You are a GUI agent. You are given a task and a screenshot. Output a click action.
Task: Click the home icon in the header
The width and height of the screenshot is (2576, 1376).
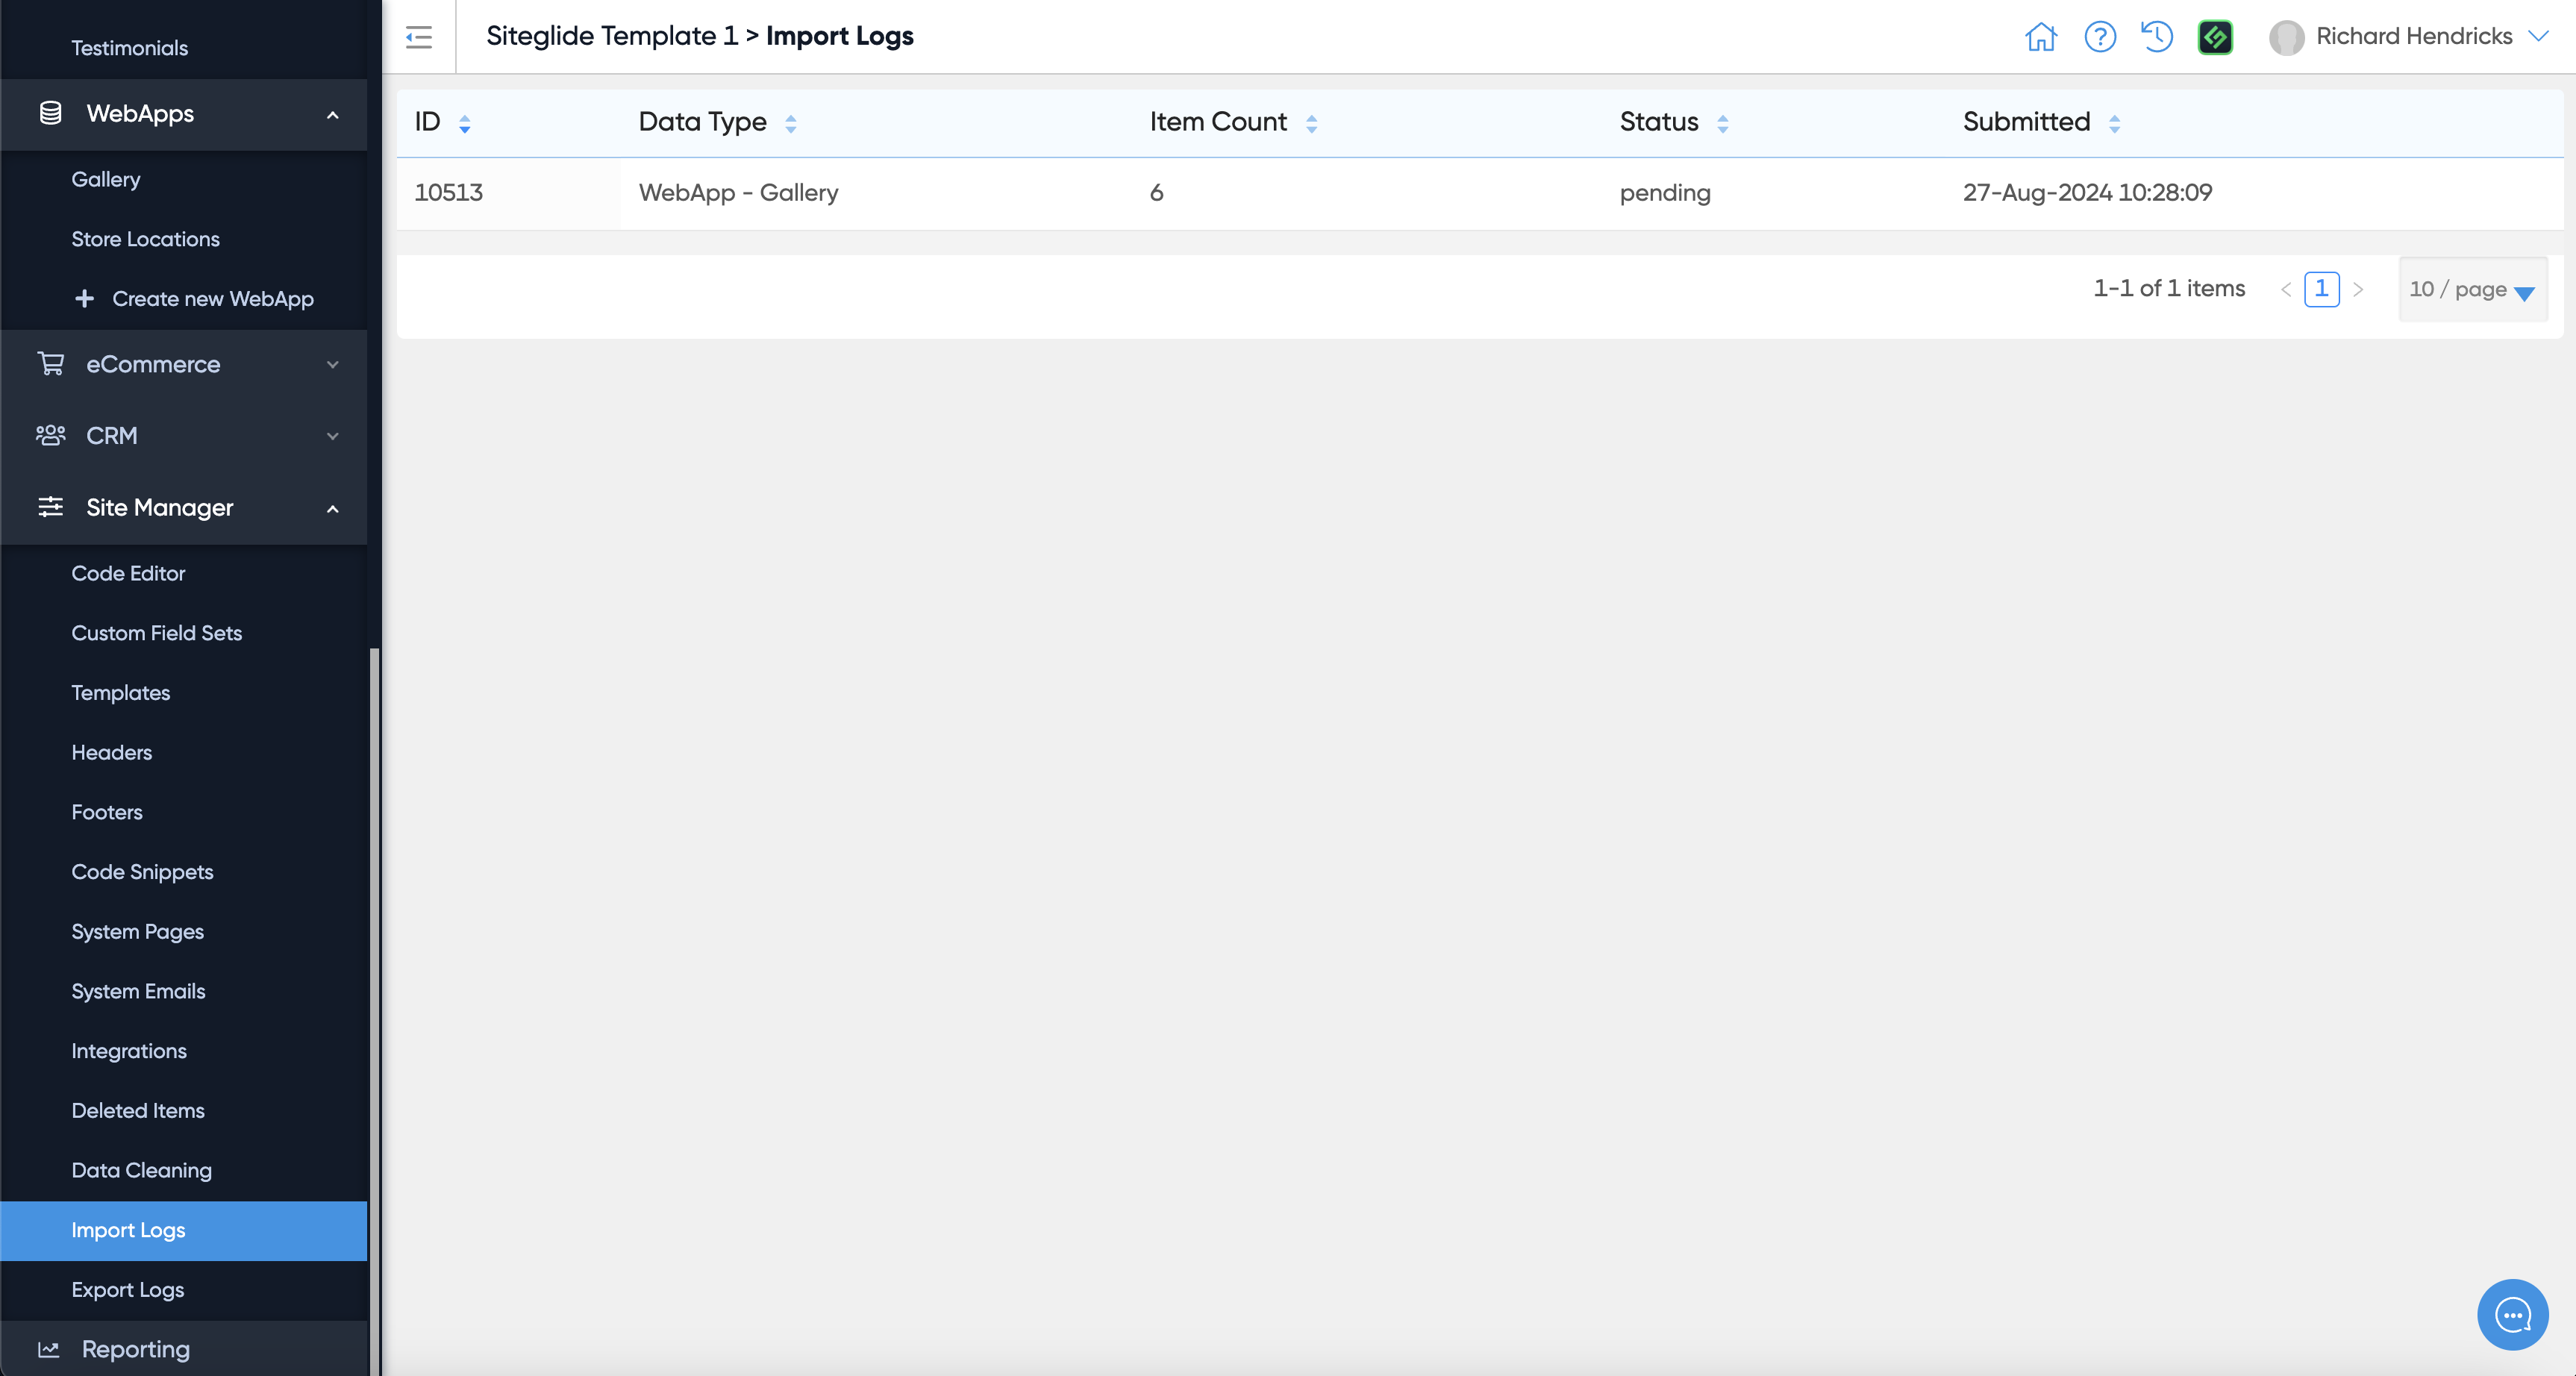[2040, 37]
